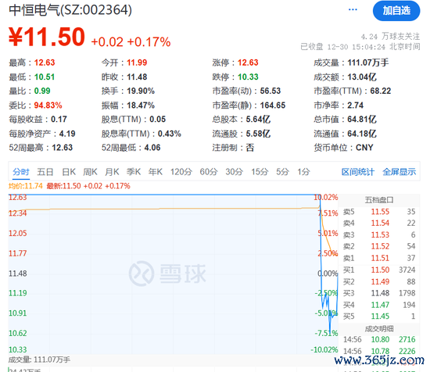Click the 总股本 value 5.64亿

pyautogui.click(x=258, y=120)
